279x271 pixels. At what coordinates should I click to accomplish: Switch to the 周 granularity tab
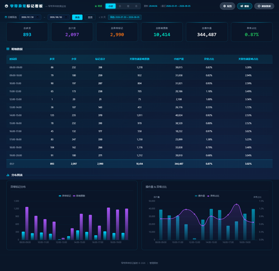coord(128,6)
